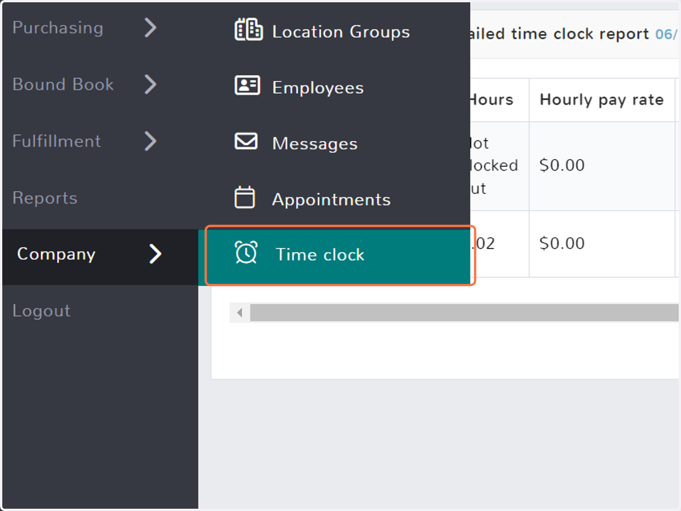This screenshot has width=681, height=511.
Task: Click the Employees ID card icon
Action: [x=247, y=86]
